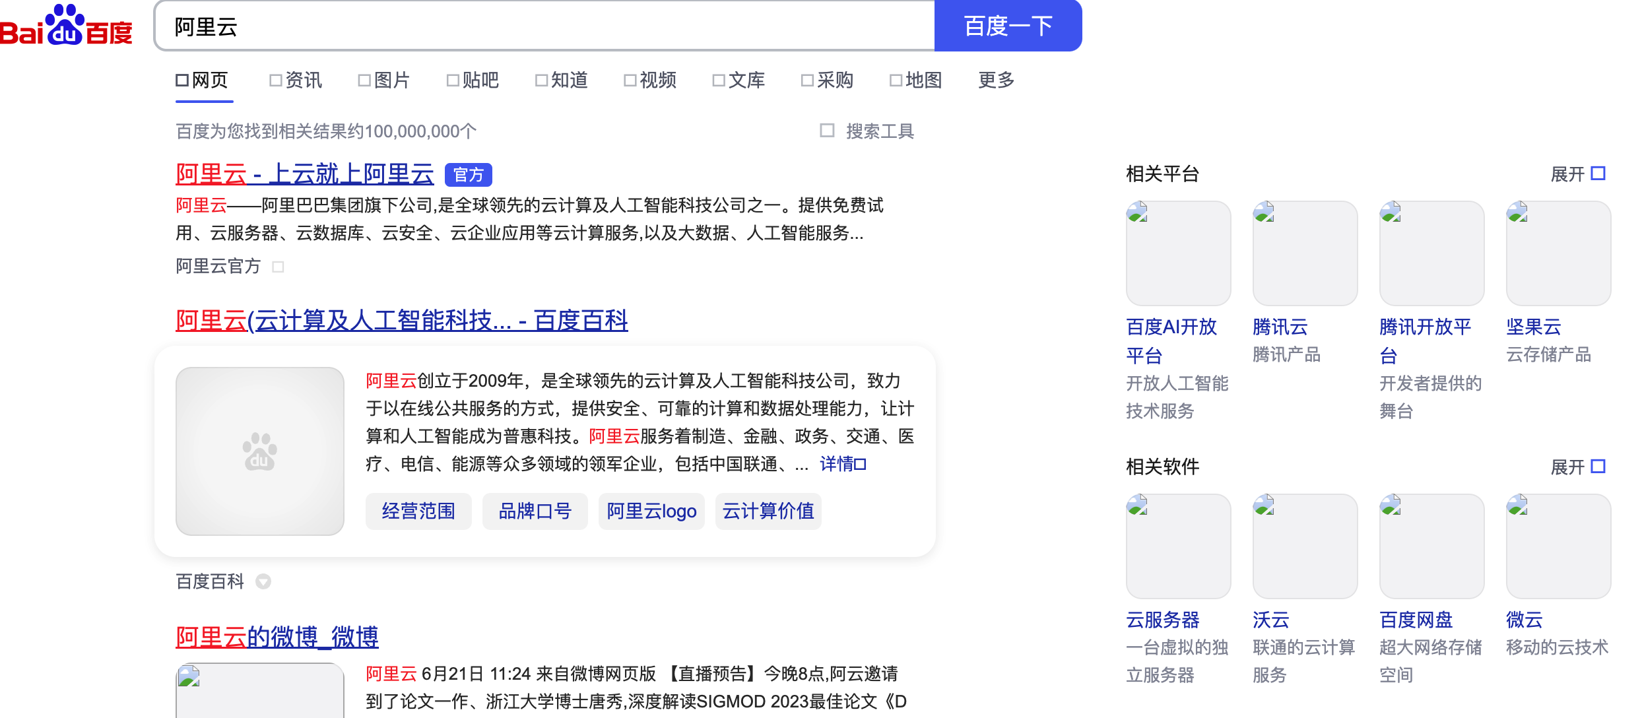Click the 百度一下 search button
Viewport: 1642px width, 718px height.
(x=1008, y=26)
